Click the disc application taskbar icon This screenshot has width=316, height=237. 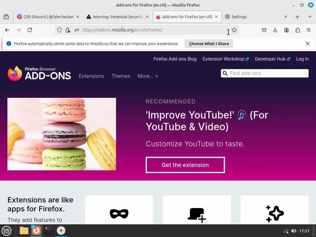[x=61, y=231]
